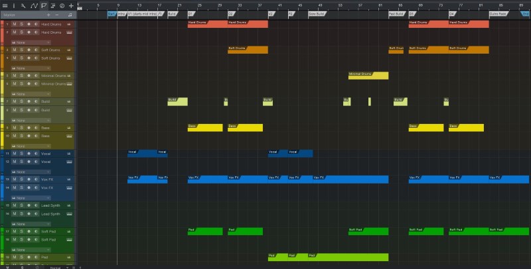Open None dropdown under Soft Pad tracks
Image resolution: width=531 pixels, height=269 pixels.
tap(31, 250)
